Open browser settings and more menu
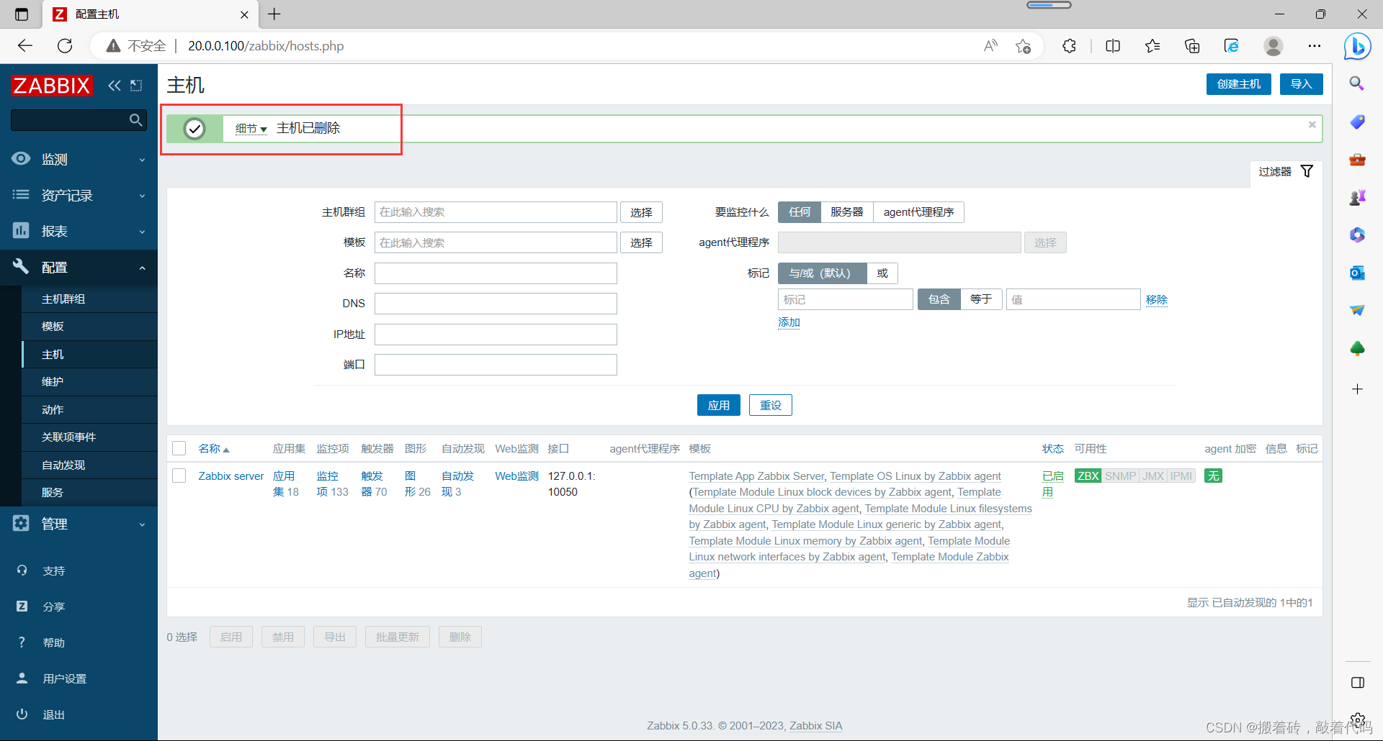 [1315, 46]
